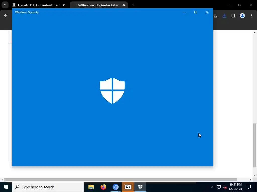The height and width of the screenshot is (192, 257).
Task: Click the vertical scrollbar down arrow
Action: (255, 175)
